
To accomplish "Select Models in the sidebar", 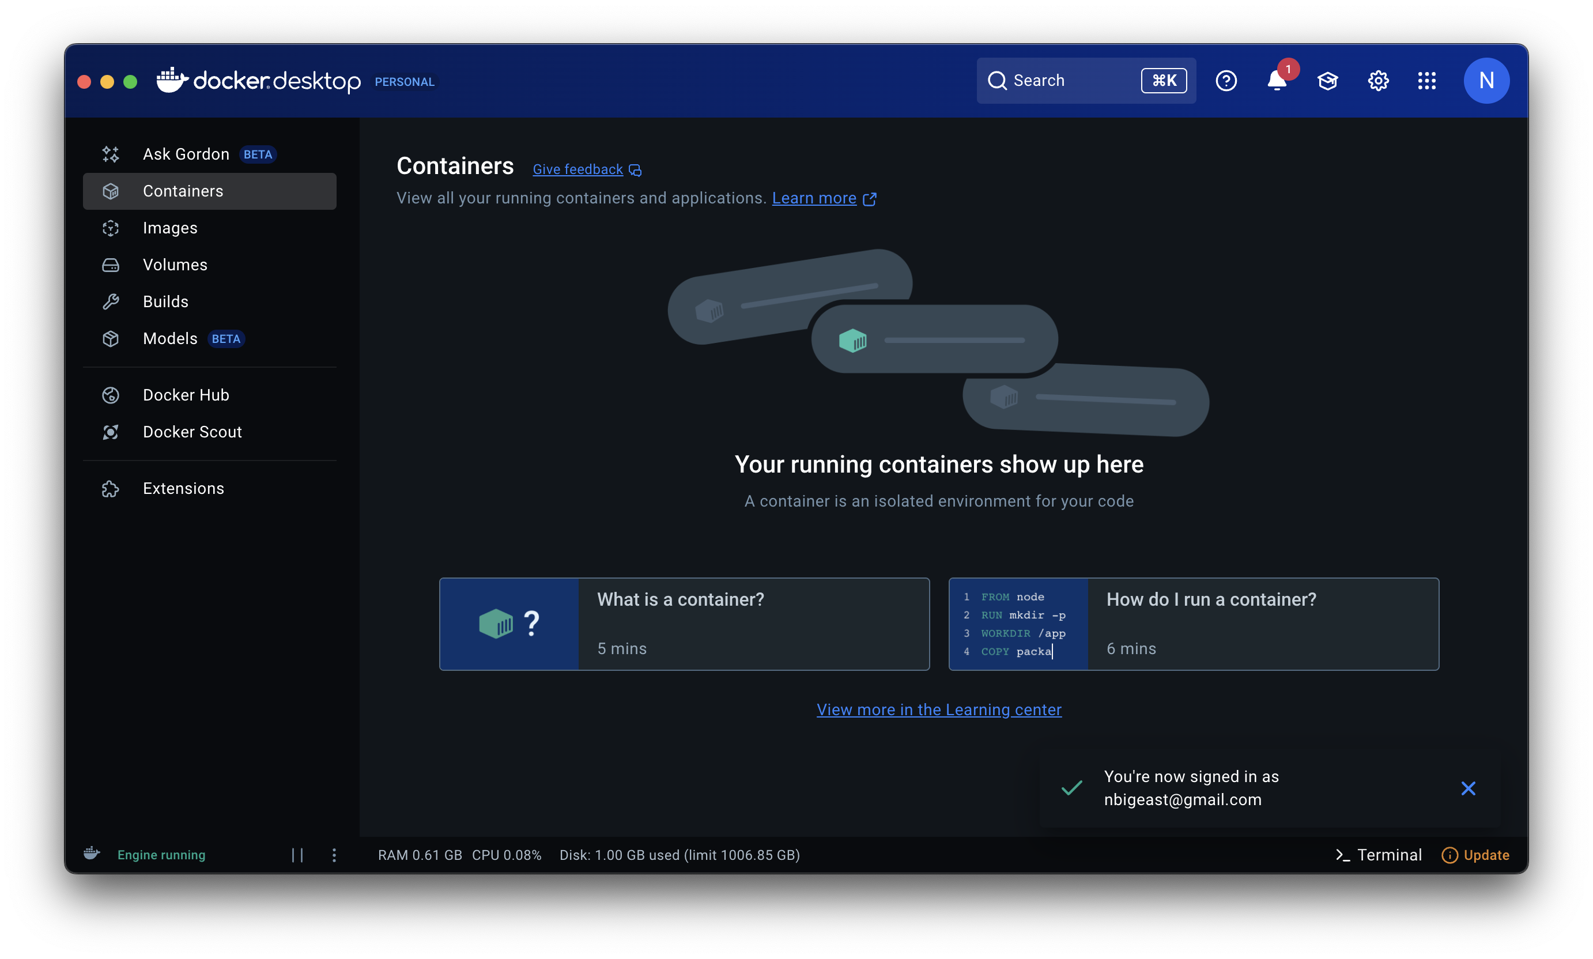I will (209, 338).
